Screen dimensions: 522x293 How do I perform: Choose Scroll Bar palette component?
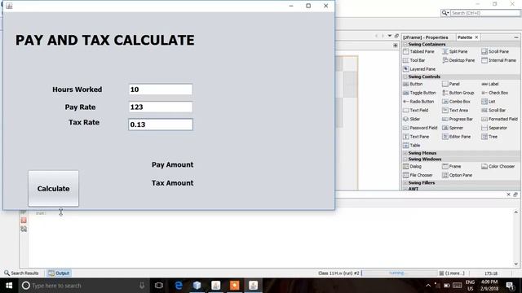tap(493, 110)
